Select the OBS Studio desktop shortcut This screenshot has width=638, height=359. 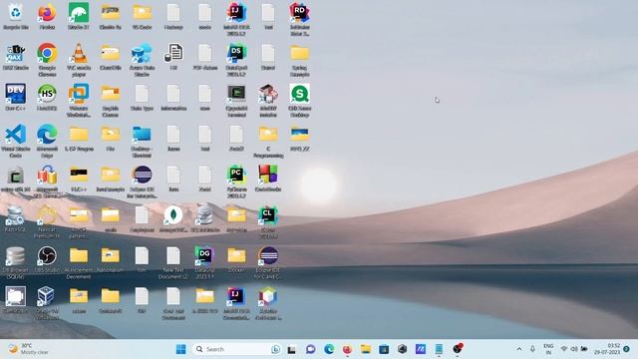pos(47,259)
